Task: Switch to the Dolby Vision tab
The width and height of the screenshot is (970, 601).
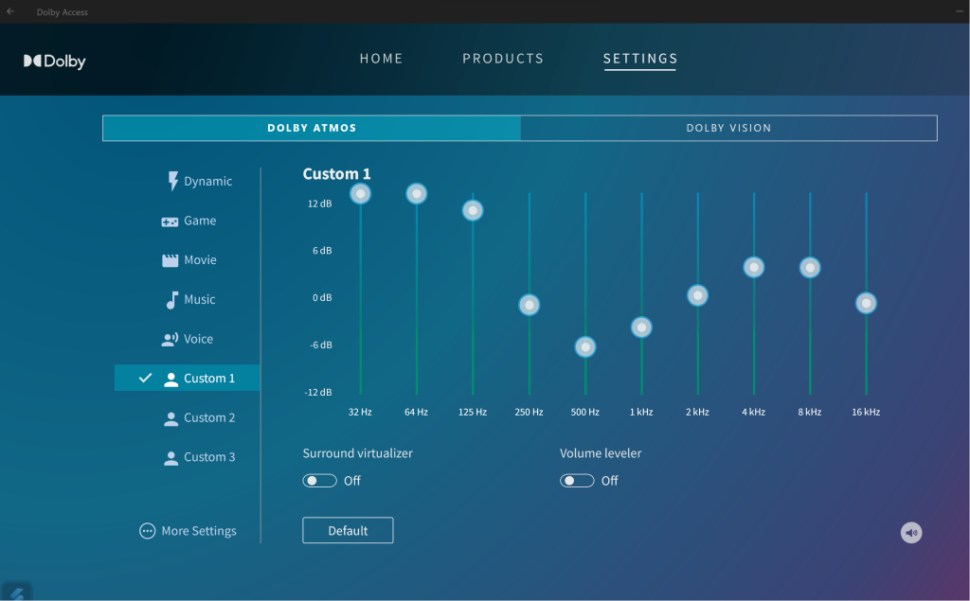Action: (728, 128)
